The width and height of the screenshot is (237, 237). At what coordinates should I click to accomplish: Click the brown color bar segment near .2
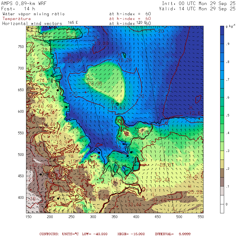(222, 173)
